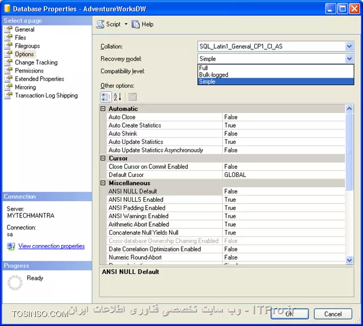The height and width of the screenshot is (326, 363).
Task: Click the properties grid scroll-up arrow
Action: tap(349, 108)
